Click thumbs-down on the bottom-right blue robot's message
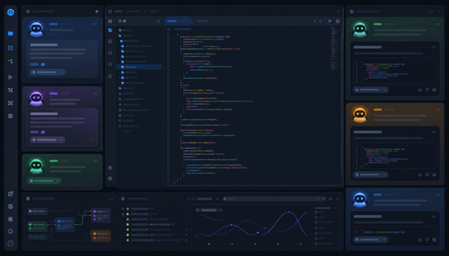 pyautogui.click(x=427, y=240)
